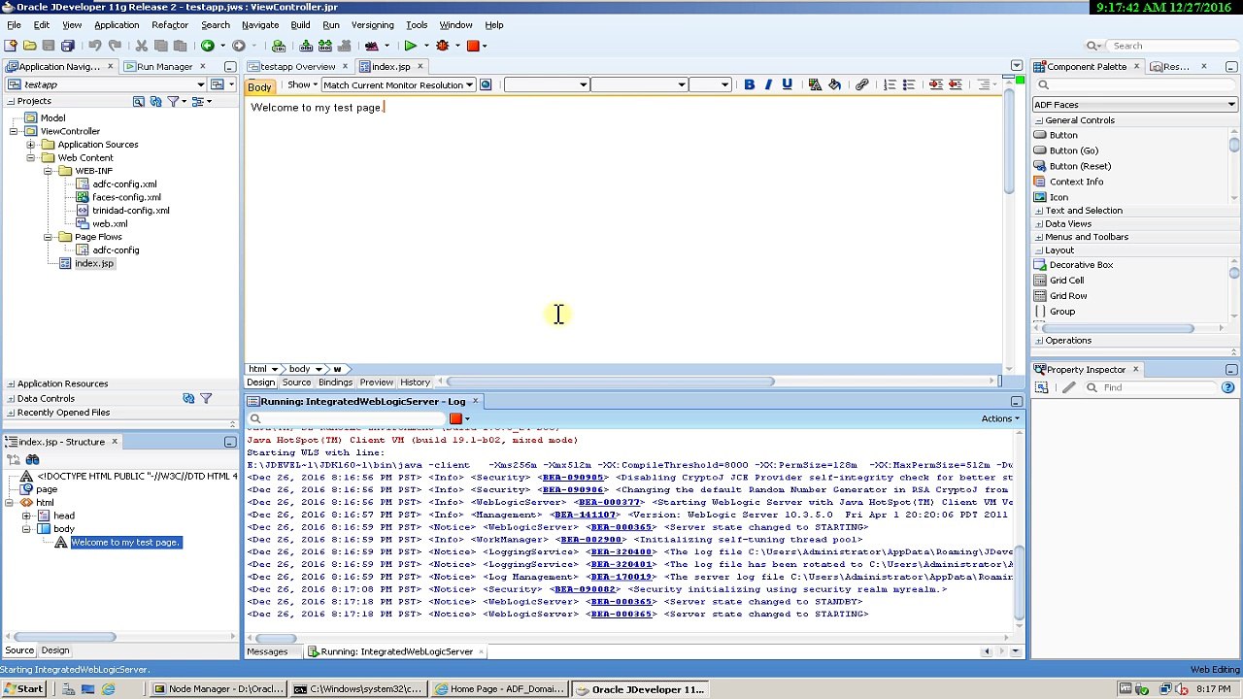Toggle Italic formatting in the editor toolbar

(768, 84)
